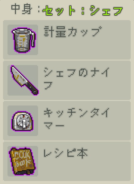Select the シェフのナイフ item name
This screenshot has width=134, height=184.
point(76,79)
